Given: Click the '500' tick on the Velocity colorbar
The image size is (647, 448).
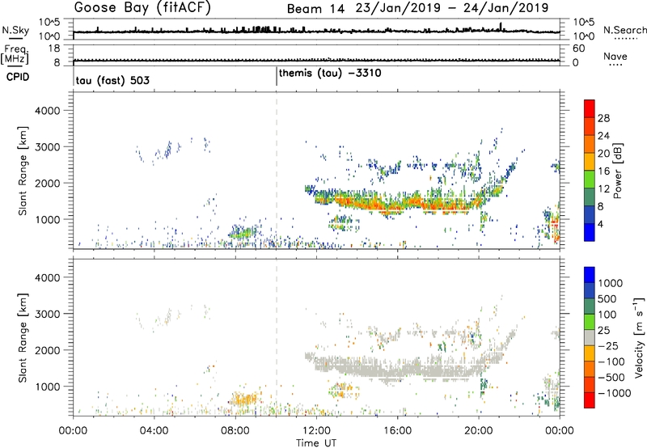Looking at the screenshot, I should (607, 298).
